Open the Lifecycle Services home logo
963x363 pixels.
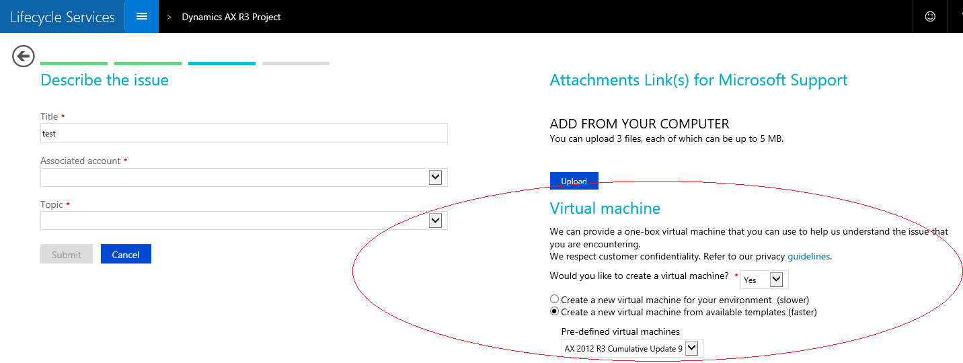(x=63, y=17)
